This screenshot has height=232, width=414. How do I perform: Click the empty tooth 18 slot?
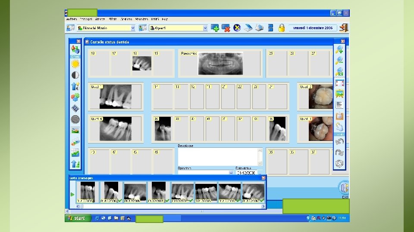click(99, 63)
